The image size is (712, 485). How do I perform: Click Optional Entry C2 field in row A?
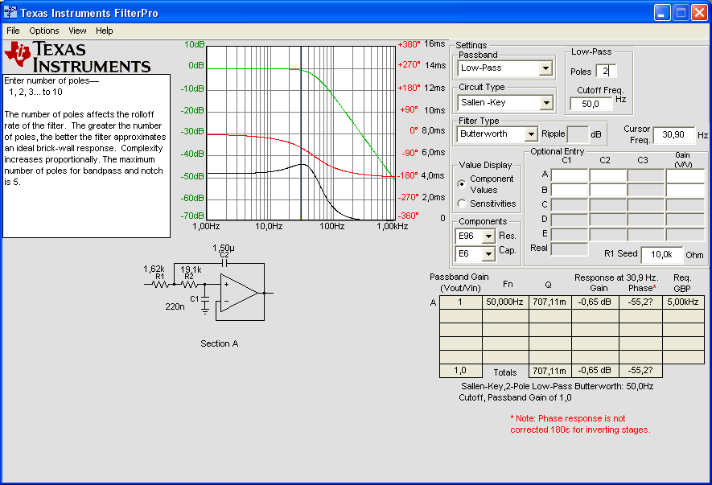608,175
